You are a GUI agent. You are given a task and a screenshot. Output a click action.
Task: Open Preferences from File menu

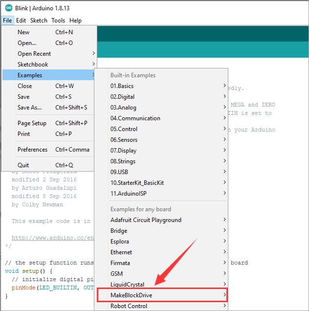[32, 150]
